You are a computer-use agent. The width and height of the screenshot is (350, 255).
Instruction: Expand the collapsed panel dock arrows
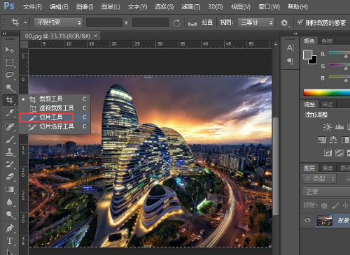295,34
